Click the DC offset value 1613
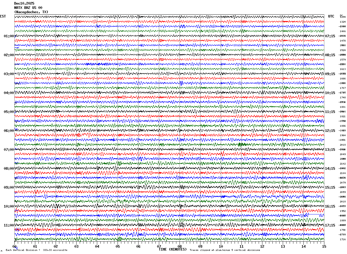Image resolution: width=347 pixels, height=254 pixels. pyautogui.click(x=343, y=69)
